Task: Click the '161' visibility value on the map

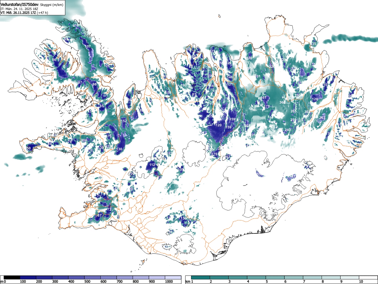Action: (264, 98)
